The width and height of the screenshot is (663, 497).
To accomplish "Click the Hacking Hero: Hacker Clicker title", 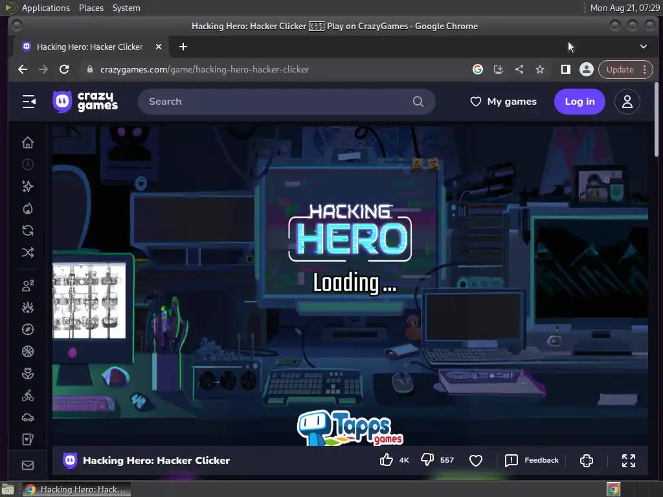I will [x=156, y=460].
